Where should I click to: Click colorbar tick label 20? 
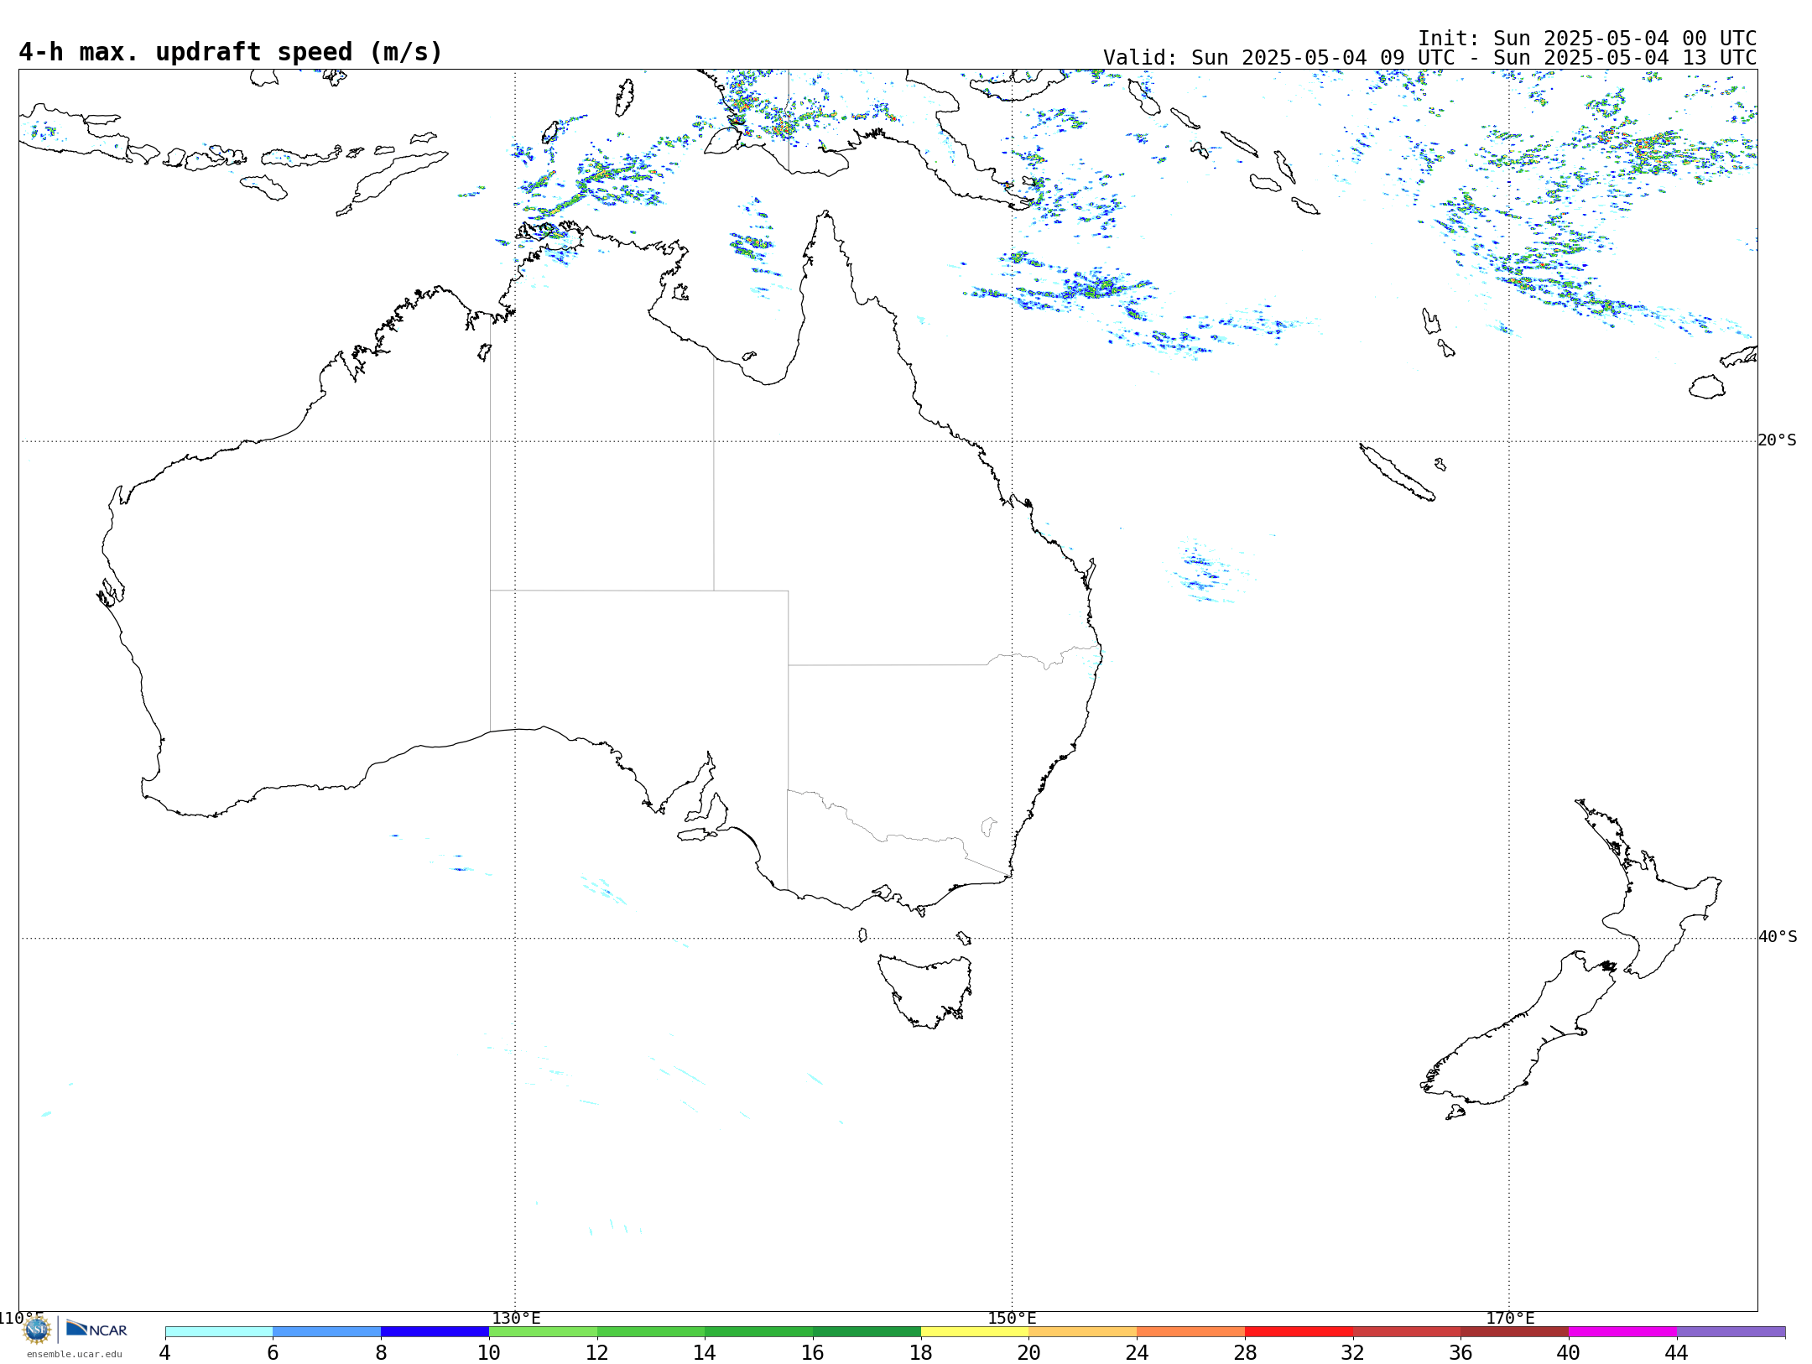(x=1029, y=1352)
